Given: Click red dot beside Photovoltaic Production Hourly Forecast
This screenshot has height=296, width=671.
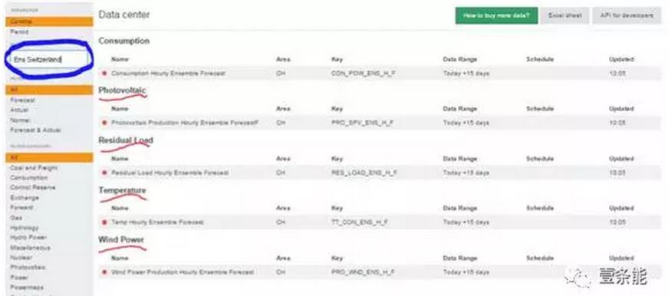Looking at the screenshot, I should (x=104, y=123).
